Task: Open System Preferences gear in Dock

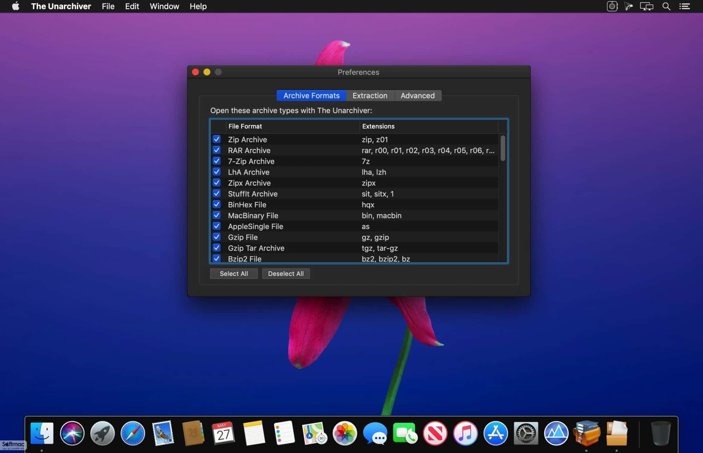Action: pyautogui.click(x=526, y=433)
